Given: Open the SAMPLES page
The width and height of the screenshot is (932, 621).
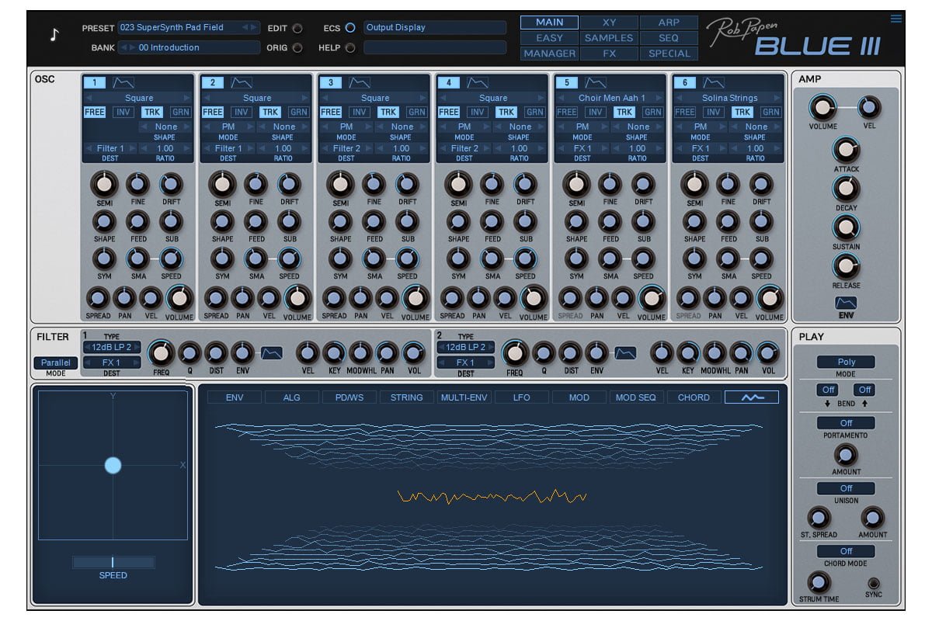Looking at the screenshot, I should coord(610,38).
